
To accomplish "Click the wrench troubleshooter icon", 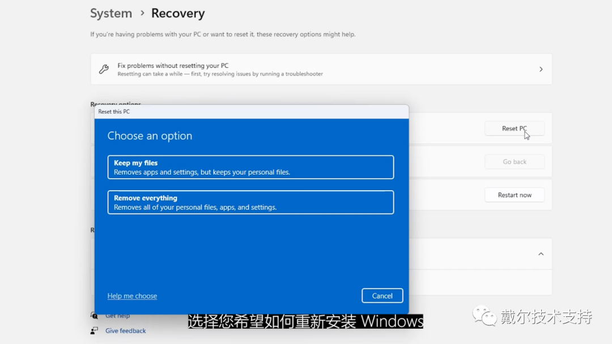I will [104, 69].
